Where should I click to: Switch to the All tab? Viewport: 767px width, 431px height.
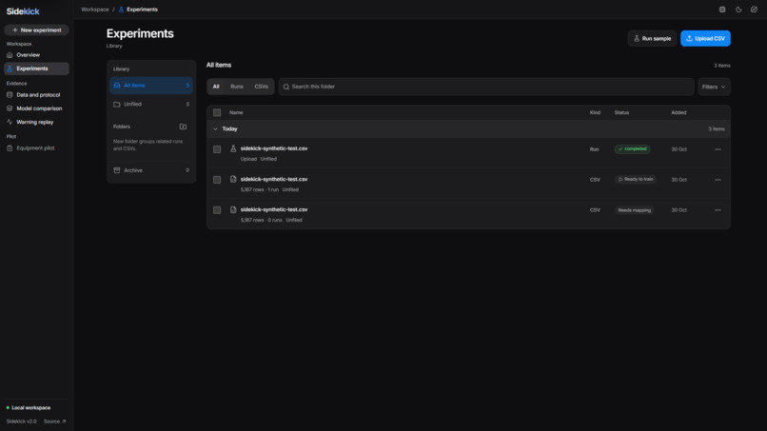coord(216,87)
